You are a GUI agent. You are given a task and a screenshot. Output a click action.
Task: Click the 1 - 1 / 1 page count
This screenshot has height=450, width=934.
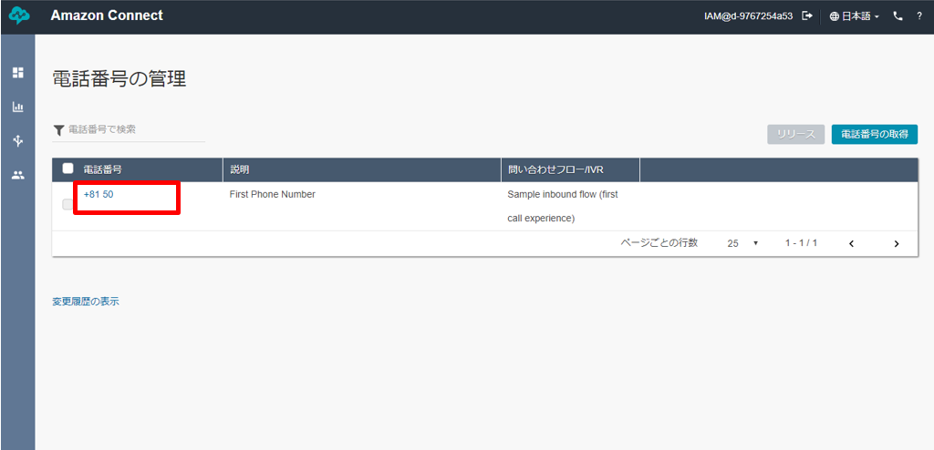[801, 243]
